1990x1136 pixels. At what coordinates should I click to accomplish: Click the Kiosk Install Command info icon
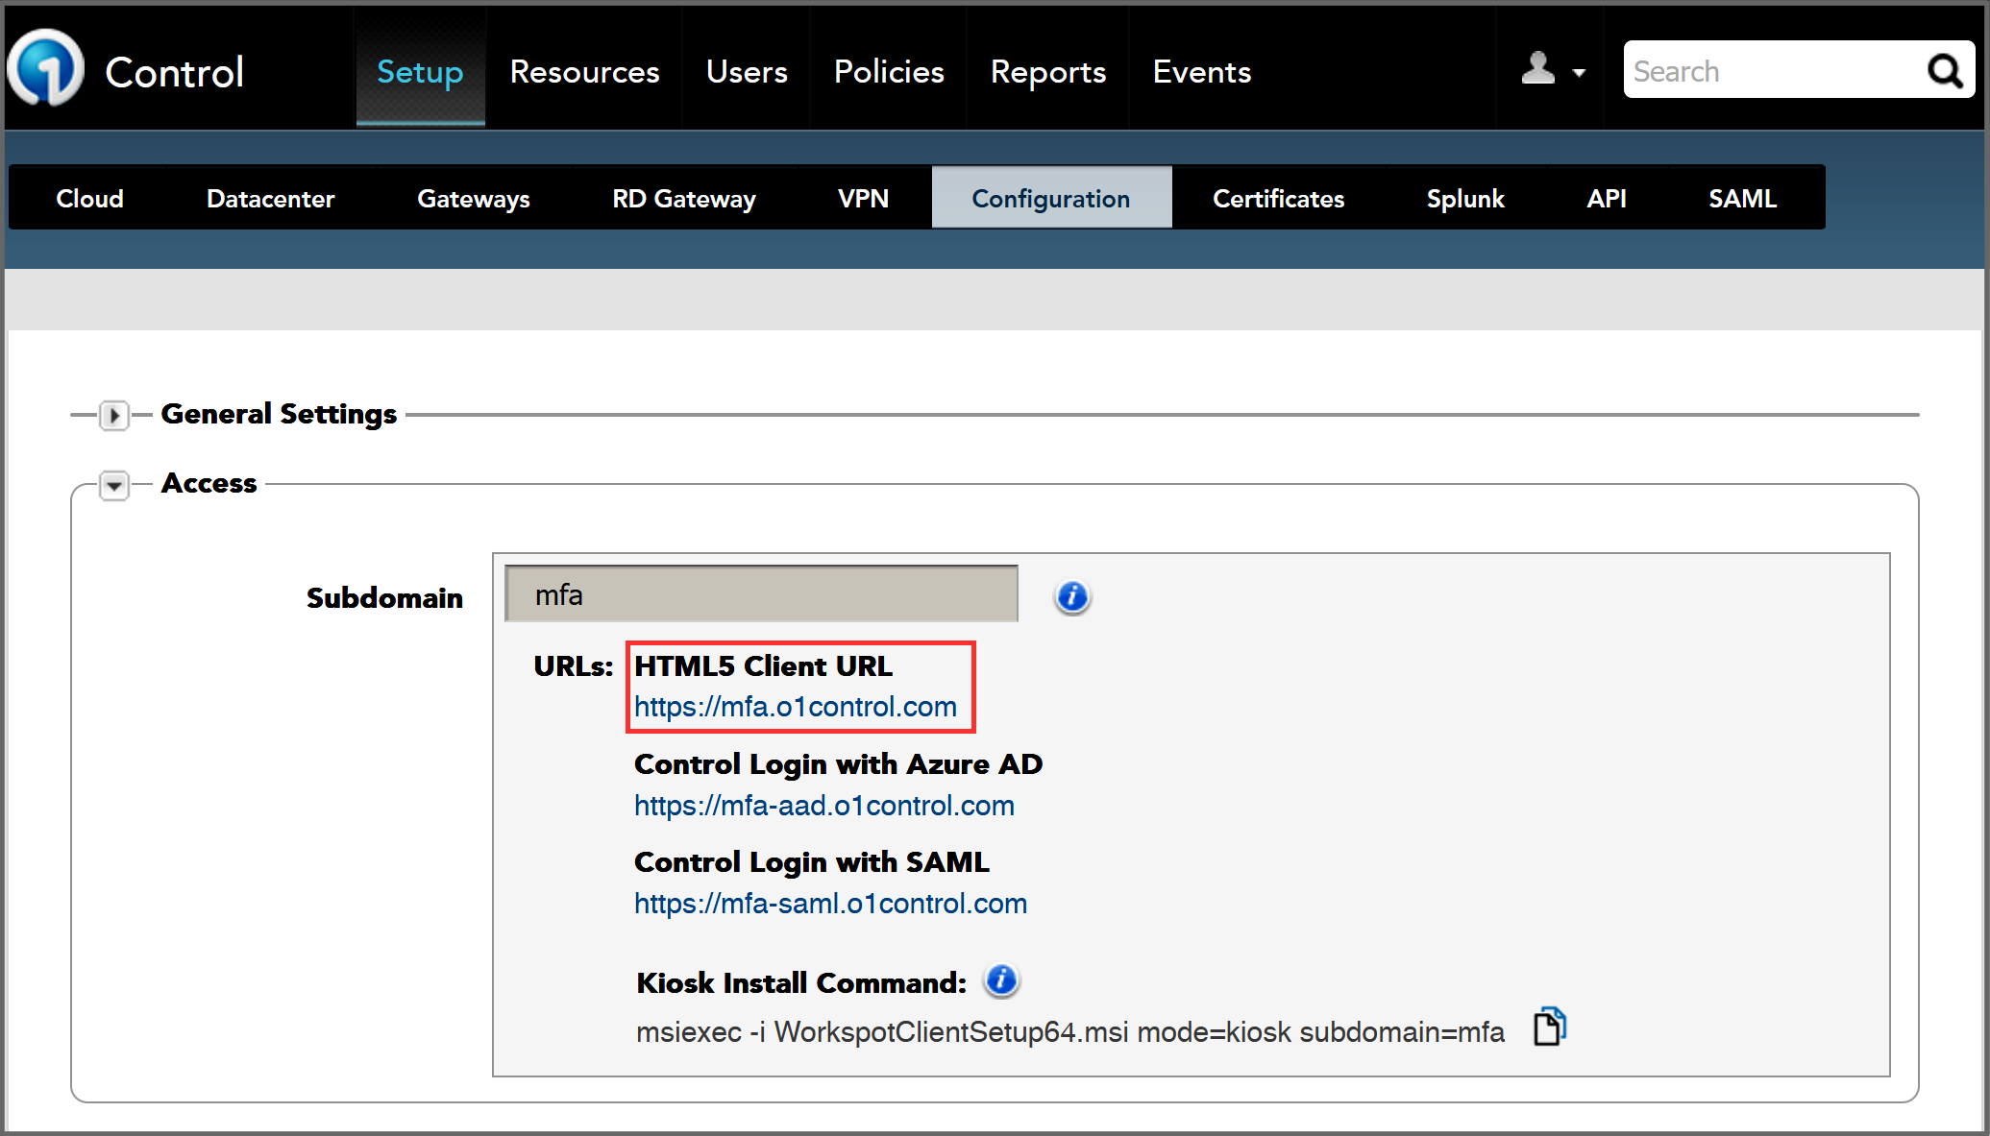1001,980
